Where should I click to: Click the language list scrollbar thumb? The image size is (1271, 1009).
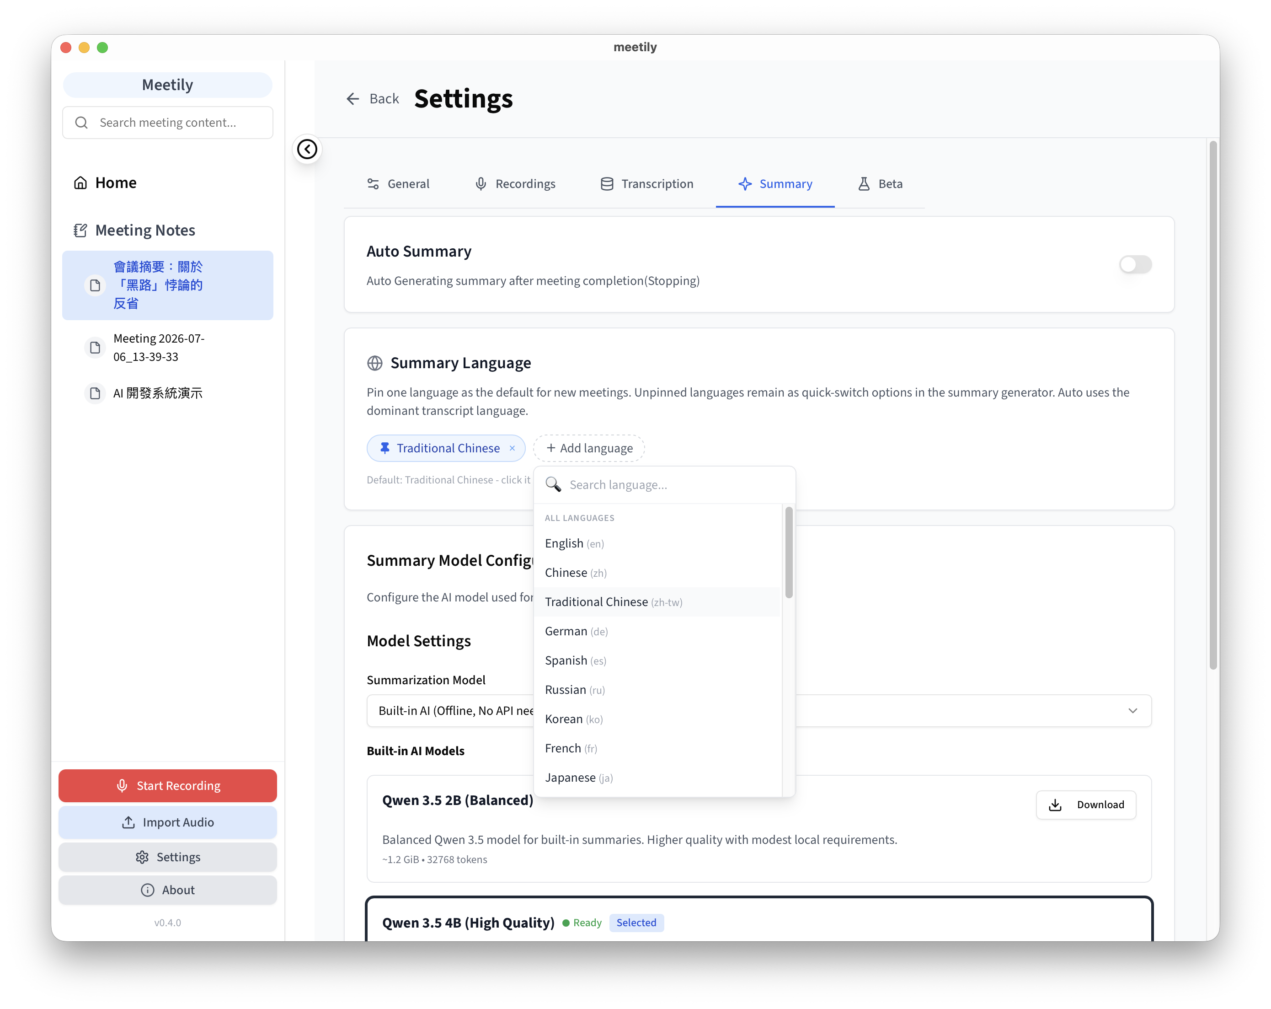(788, 553)
